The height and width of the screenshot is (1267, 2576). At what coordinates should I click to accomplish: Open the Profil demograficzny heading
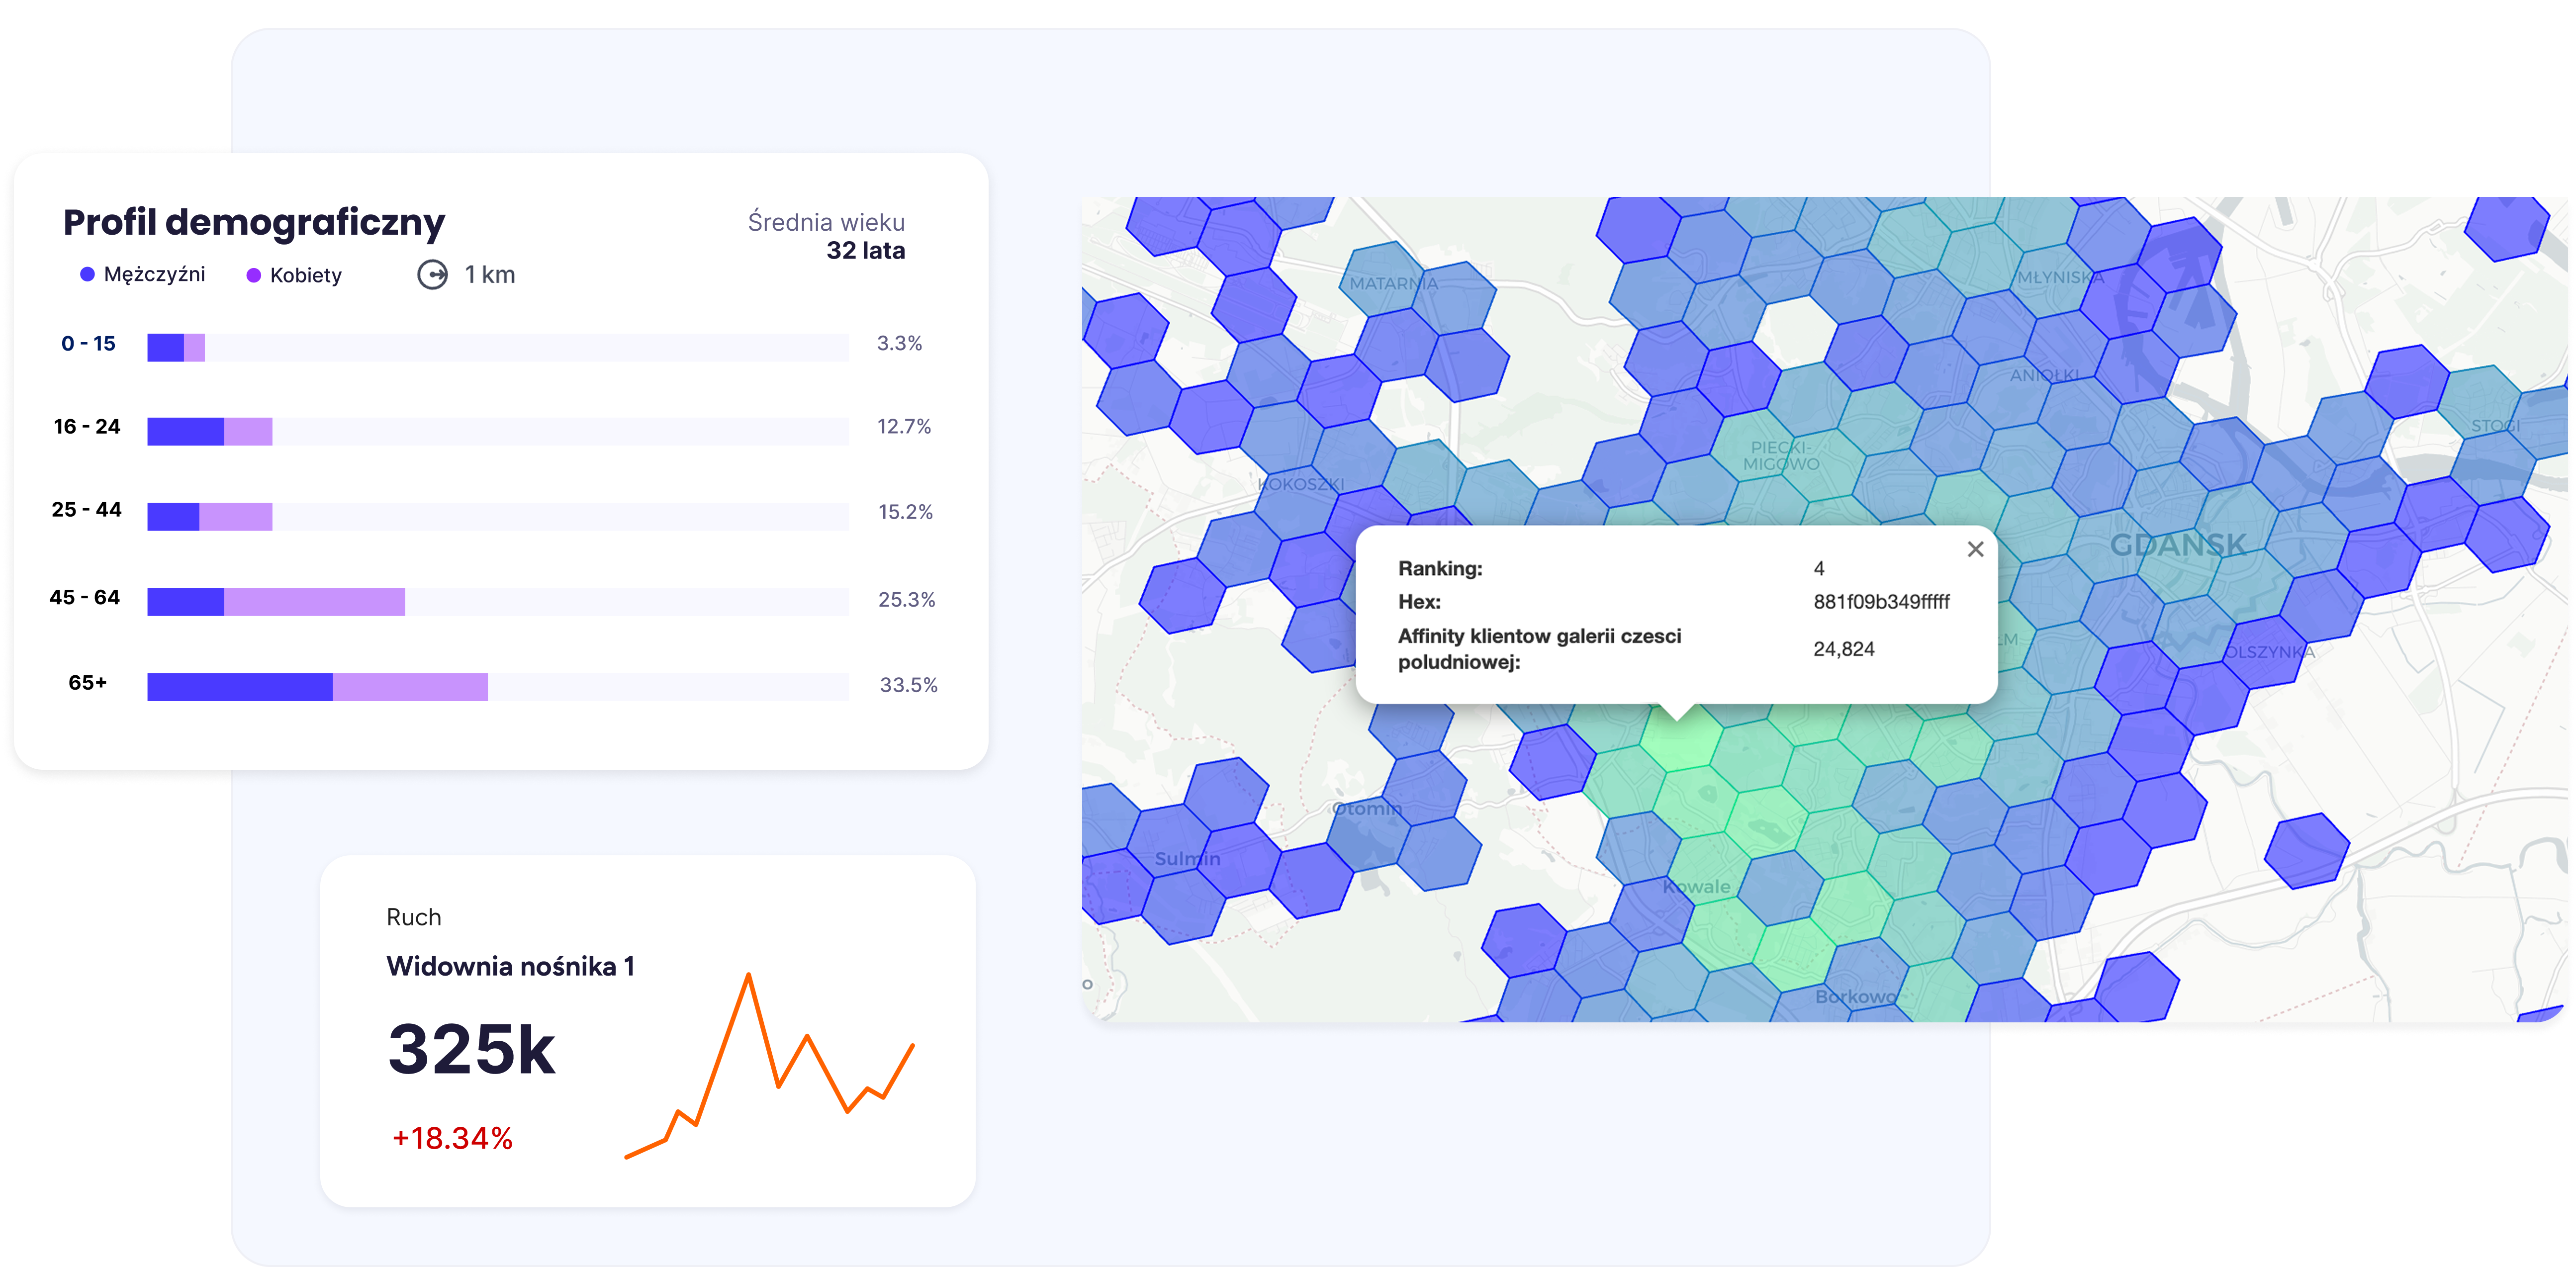[254, 222]
